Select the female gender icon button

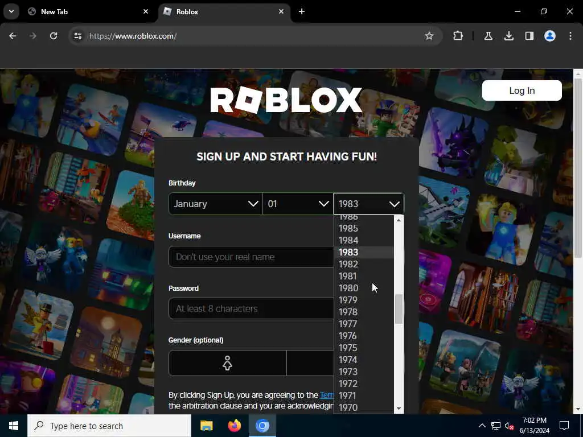[x=228, y=363]
